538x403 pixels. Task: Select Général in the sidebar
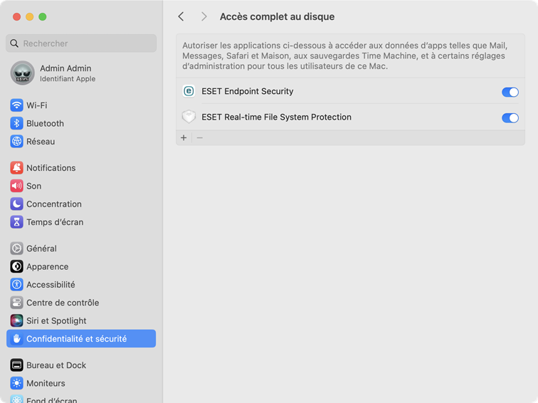41,248
